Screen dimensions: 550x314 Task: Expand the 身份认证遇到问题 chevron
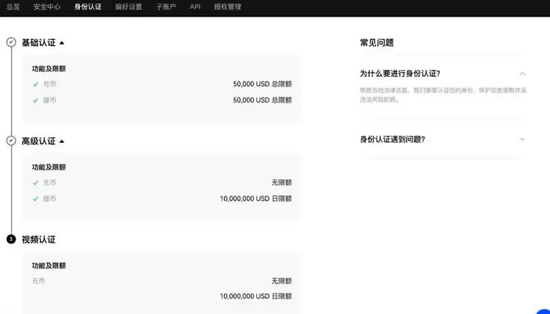[x=522, y=139]
